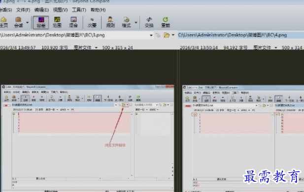The width and height of the screenshot is (304, 192).
Task: Click right file size 94,192 字节
Action: 236,47
